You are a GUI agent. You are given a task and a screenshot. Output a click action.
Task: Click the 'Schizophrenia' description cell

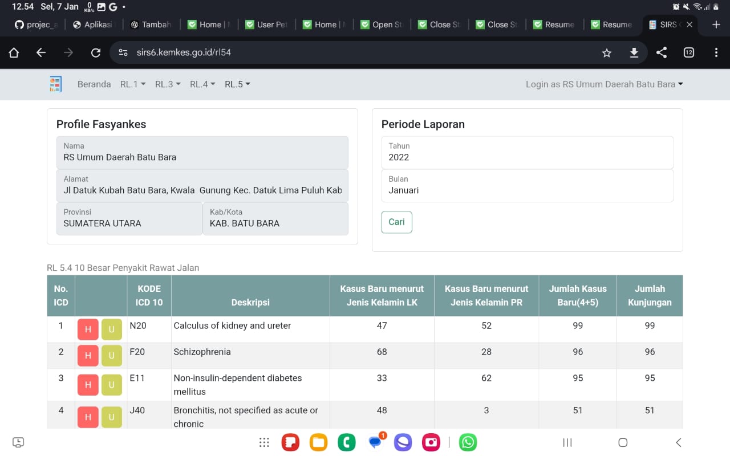coord(250,356)
